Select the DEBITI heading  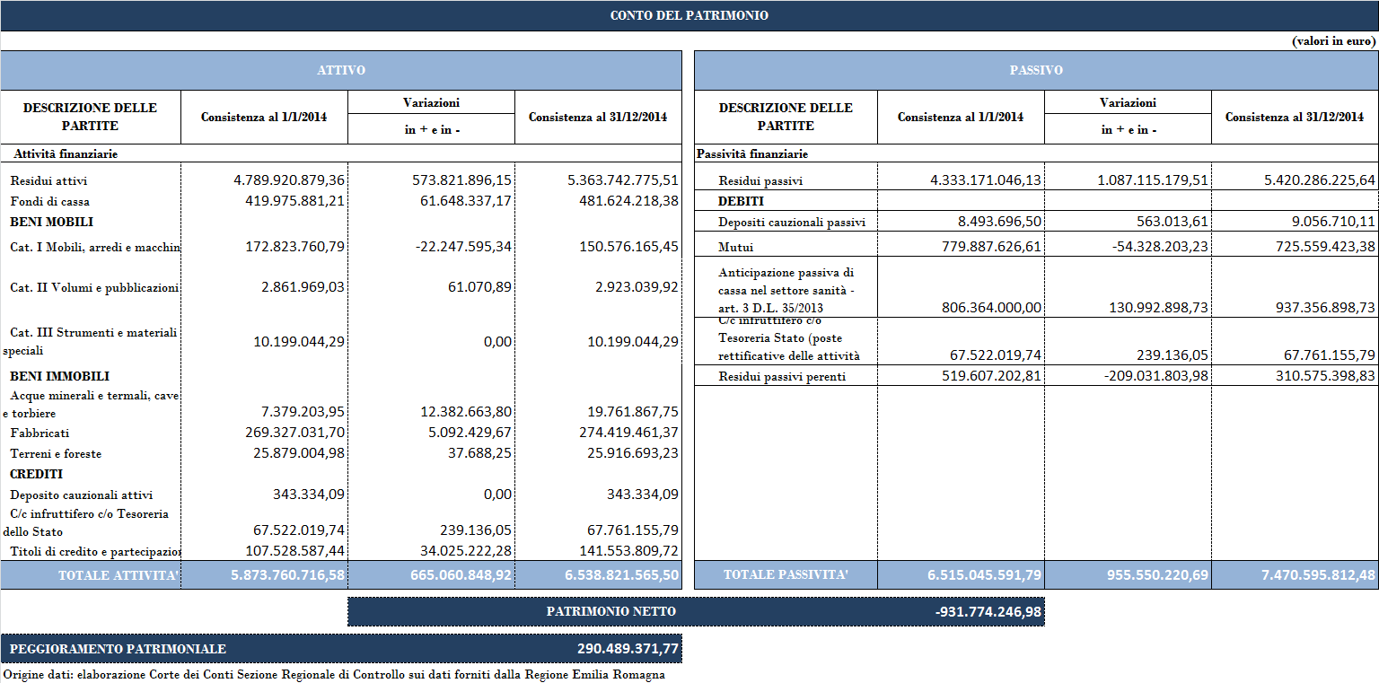click(741, 202)
